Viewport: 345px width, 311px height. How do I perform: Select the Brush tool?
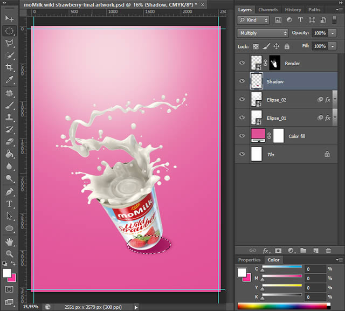click(9, 105)
